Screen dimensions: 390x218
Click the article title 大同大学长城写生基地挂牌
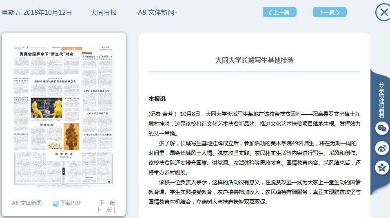[255, 60]
